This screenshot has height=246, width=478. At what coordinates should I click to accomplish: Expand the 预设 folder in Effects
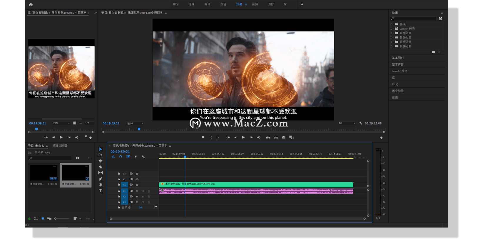tap(392, 24)
